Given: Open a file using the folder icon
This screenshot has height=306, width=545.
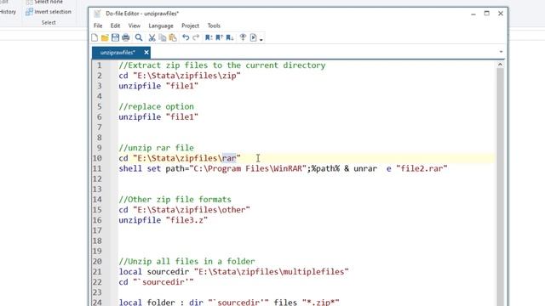Looking at the screenshot, I should (x=105, y=37).
